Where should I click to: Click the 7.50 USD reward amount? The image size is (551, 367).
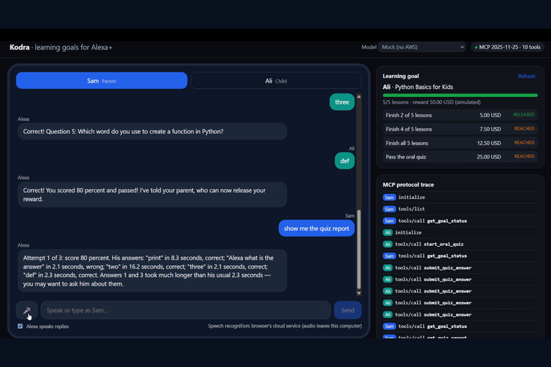pos(490,129)
